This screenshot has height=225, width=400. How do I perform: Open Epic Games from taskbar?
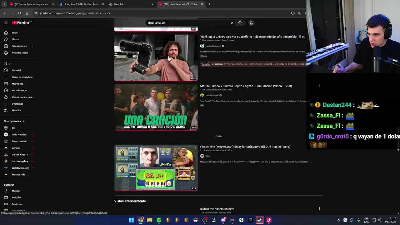(250, 220)
